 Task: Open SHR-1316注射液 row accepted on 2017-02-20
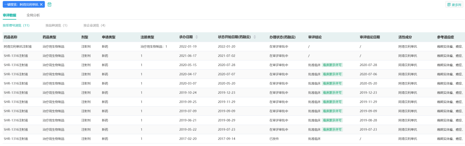[x=16, y=139]
